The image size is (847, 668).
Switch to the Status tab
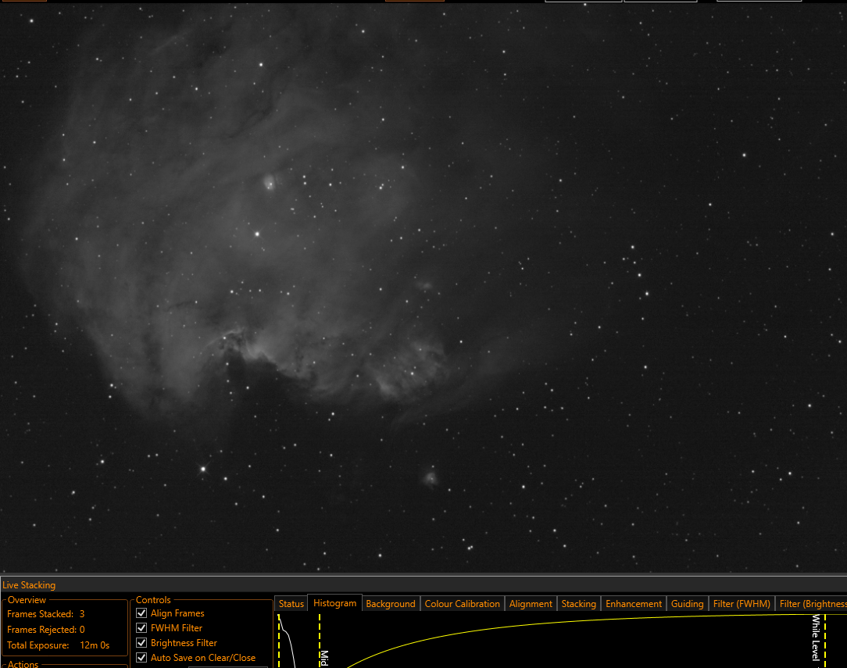tap(291, 604)
